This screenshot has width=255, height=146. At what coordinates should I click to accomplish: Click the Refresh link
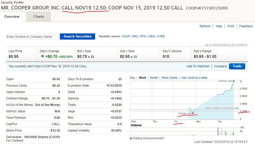coord(205,26)
